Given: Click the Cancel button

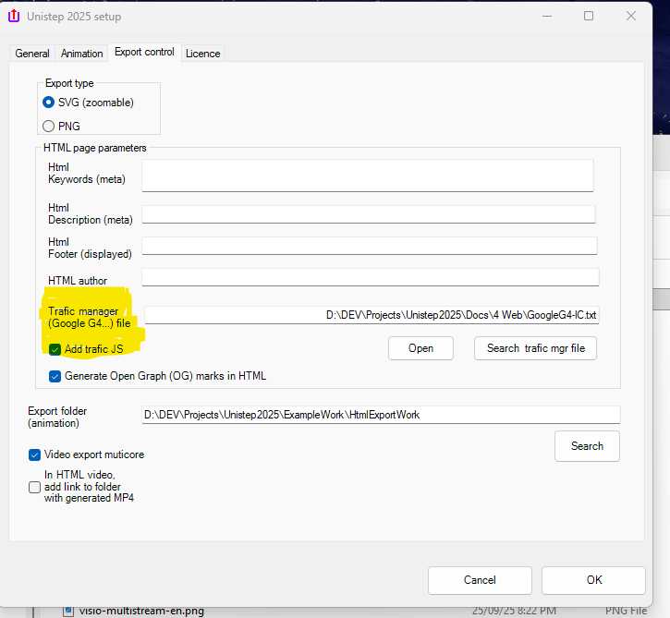Looking at the screenshot, I should tap(480, 580).
